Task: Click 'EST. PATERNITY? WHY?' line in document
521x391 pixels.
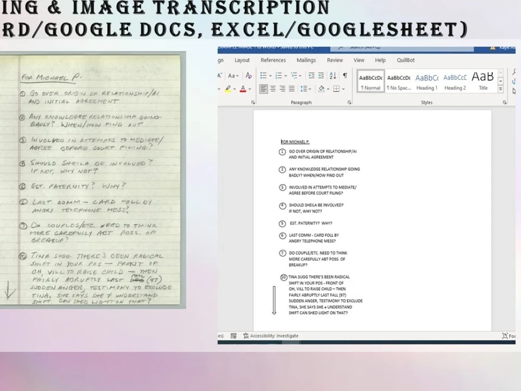Action: click(x=311, y=224)
